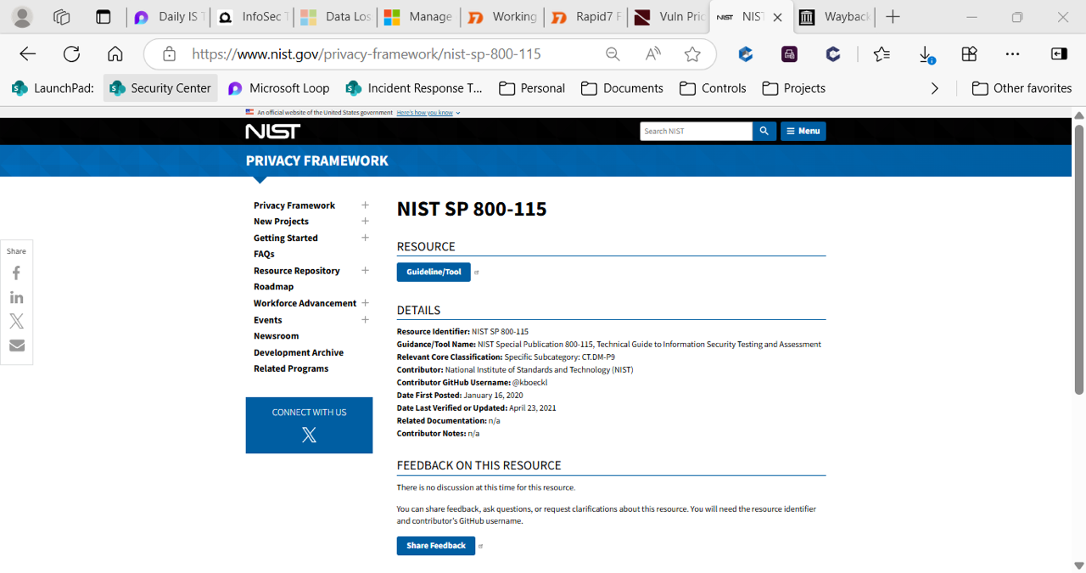Image resolution: width=1086 pixels, height=573 pixels.
Task: Switch to the Rapid7 tab
Action: click(x=585, y=17)
